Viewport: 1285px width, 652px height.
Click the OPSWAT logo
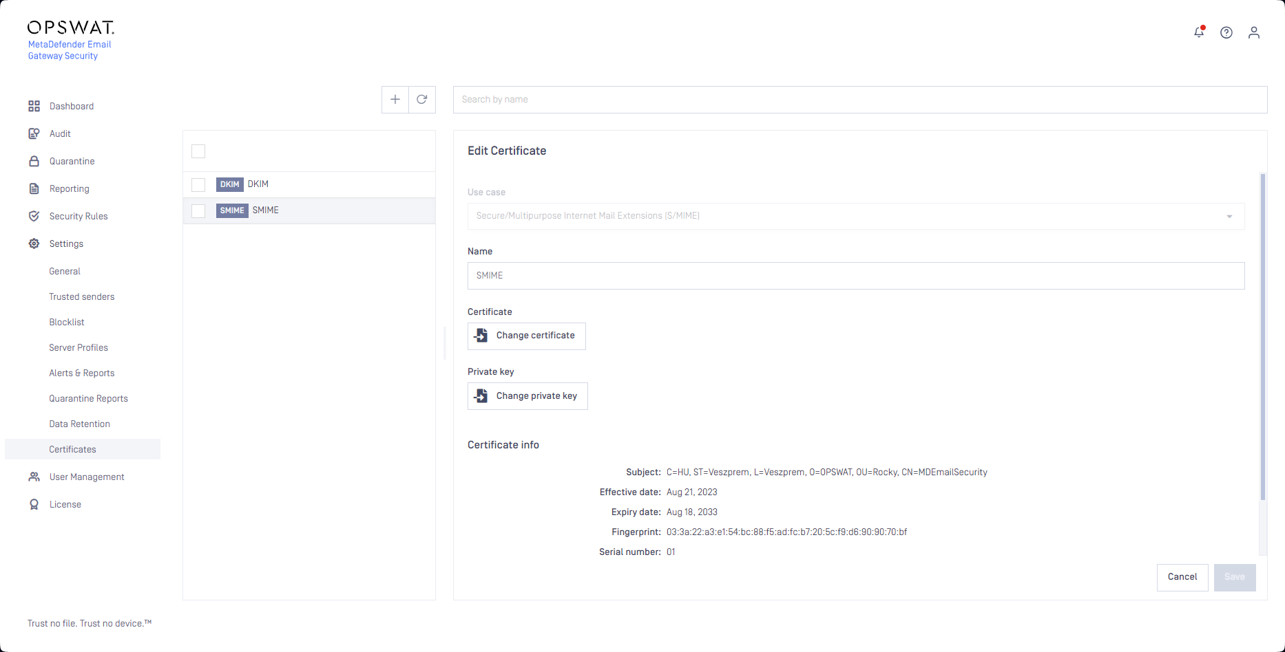(71, 28)
